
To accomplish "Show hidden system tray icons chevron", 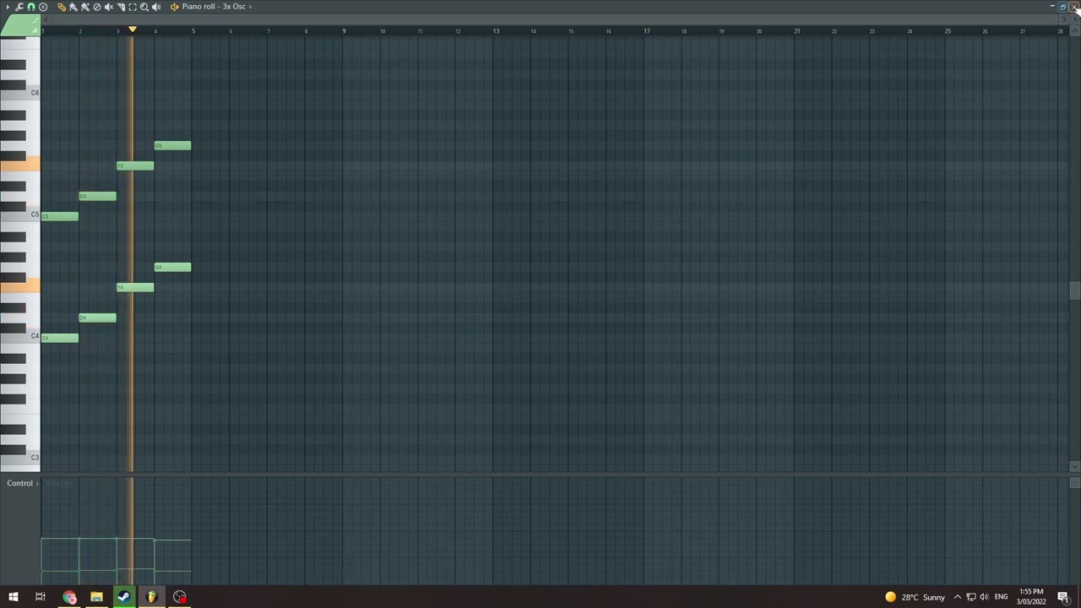I will [958, 597].
